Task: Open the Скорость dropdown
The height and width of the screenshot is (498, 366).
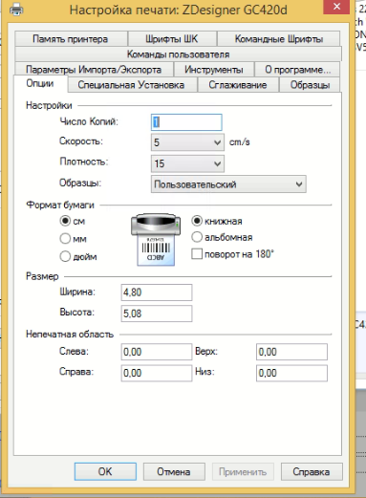Action: 187,142
